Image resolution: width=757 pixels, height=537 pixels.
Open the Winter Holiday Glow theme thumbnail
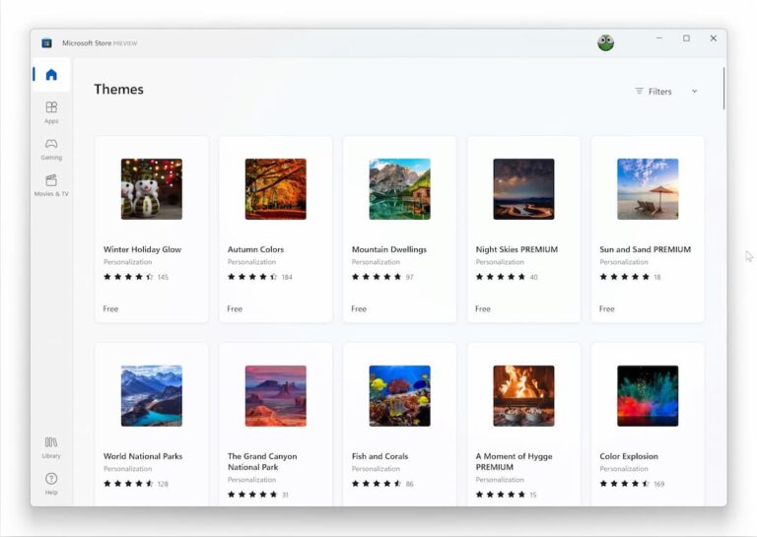152,189
